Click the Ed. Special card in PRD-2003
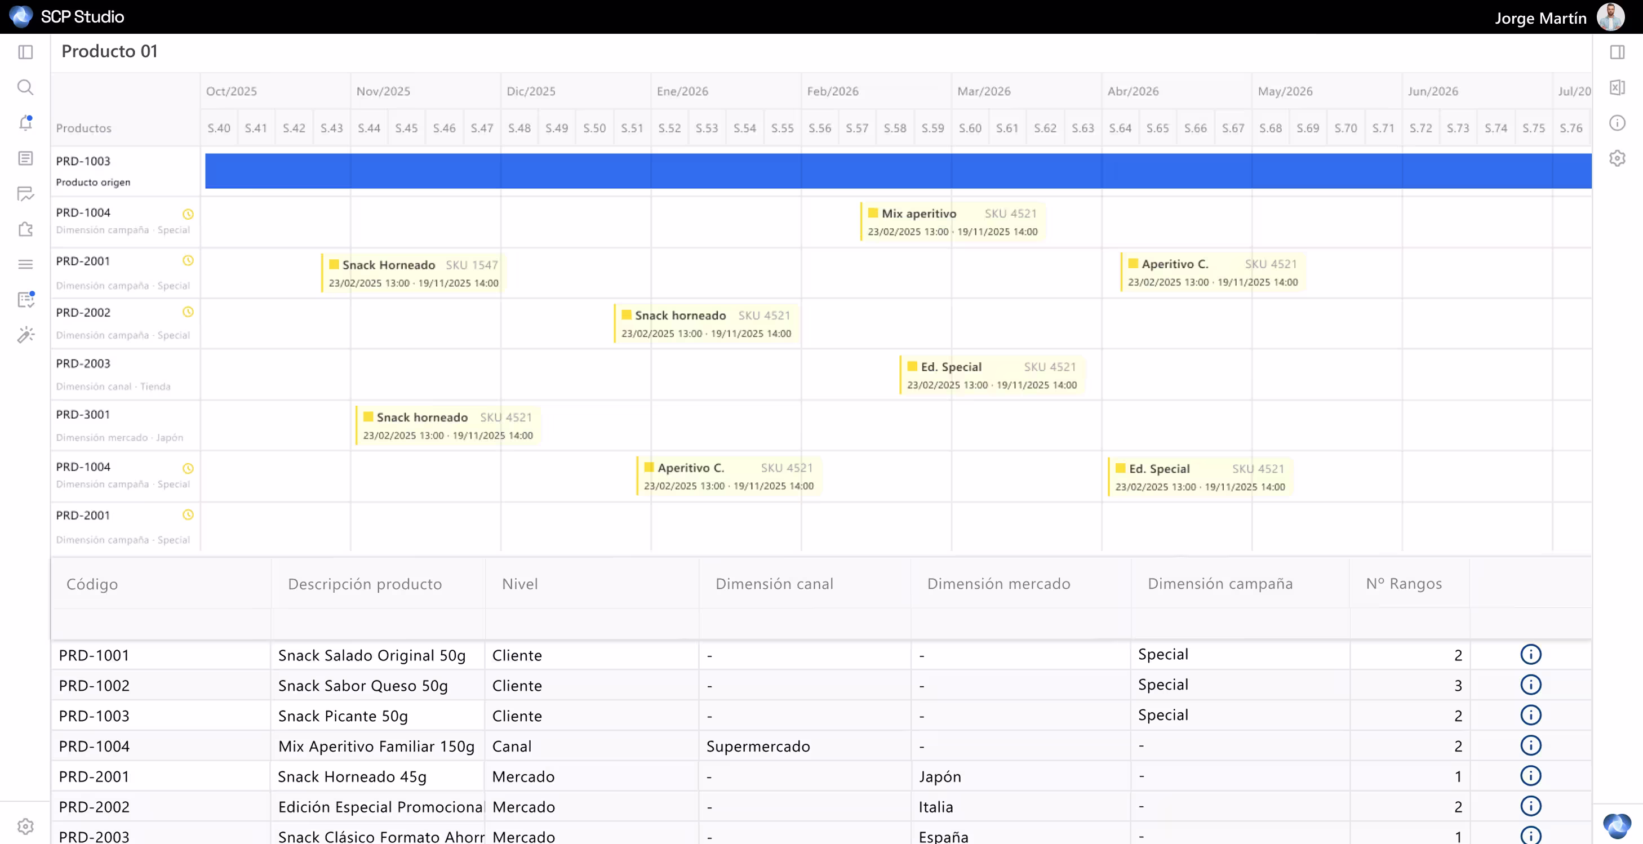 (x=991, y=375)
